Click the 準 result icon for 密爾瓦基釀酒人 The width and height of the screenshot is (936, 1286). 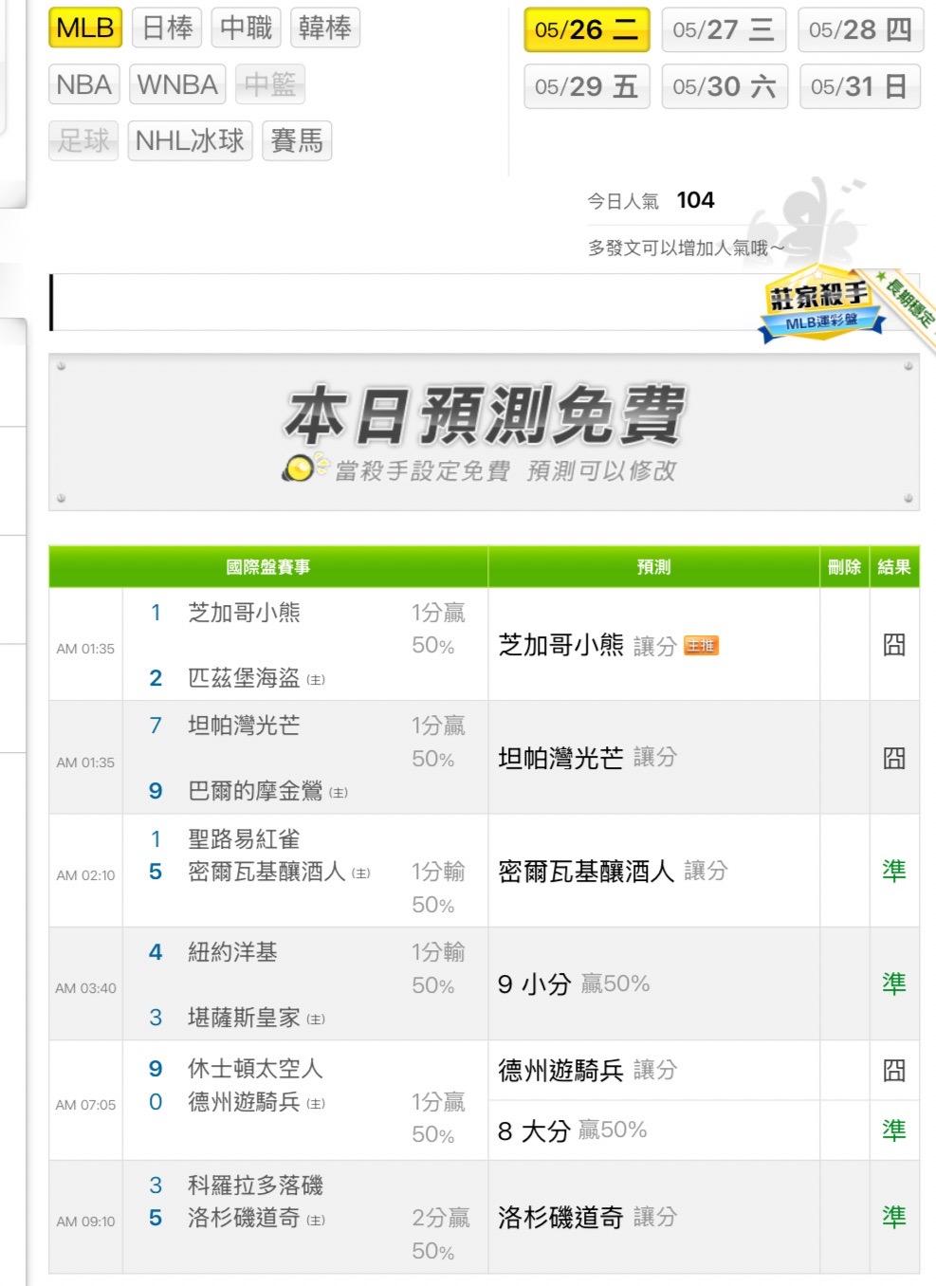893,871
